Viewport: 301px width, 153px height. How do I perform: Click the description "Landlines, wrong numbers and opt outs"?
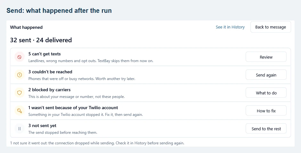tap(62, 61)
